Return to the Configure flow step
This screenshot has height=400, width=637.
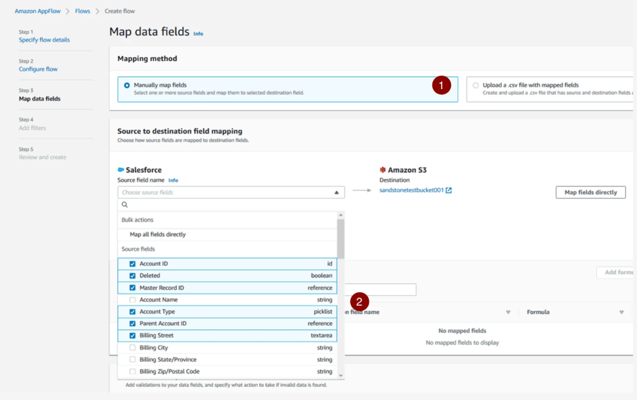point(38,69)
